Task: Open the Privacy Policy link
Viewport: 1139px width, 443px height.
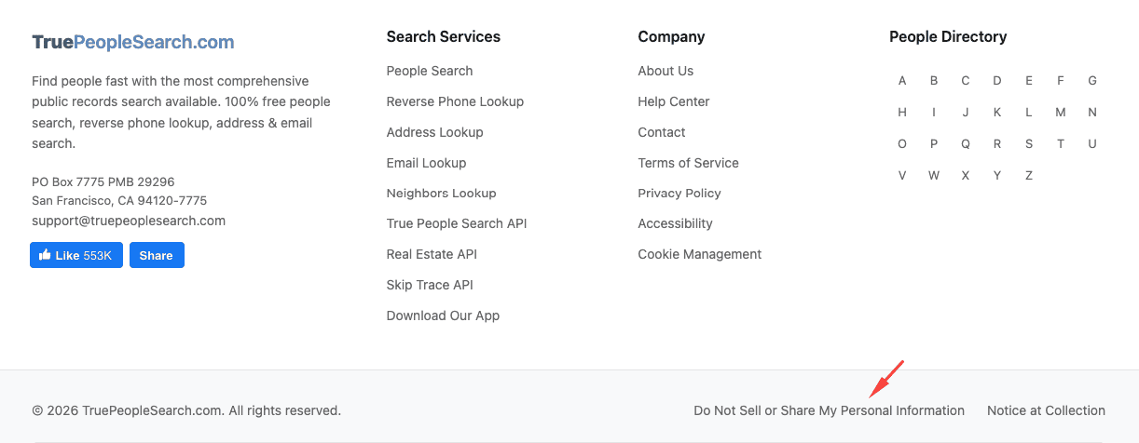Action: click(x=679, y=194)
